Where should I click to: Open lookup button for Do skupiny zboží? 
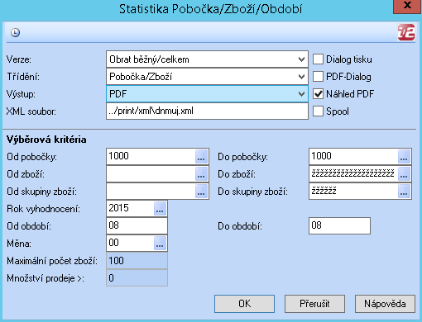coord(404,191)
